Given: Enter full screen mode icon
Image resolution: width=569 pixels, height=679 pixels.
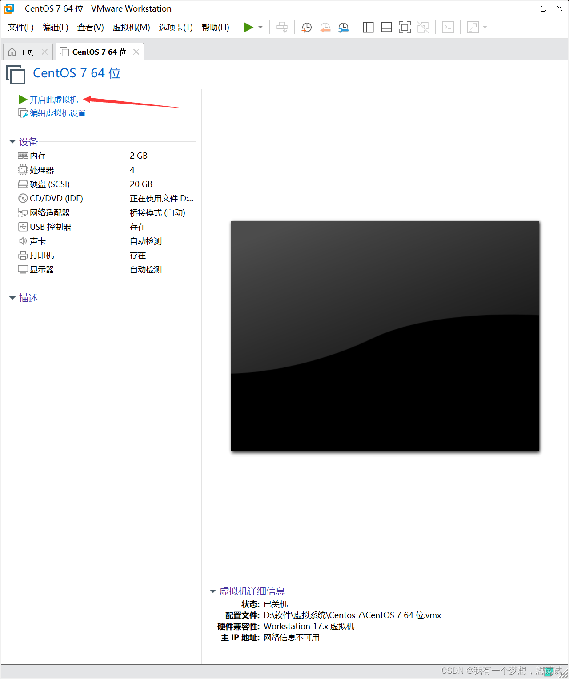Looking at the screenshot, I should 405,28.
